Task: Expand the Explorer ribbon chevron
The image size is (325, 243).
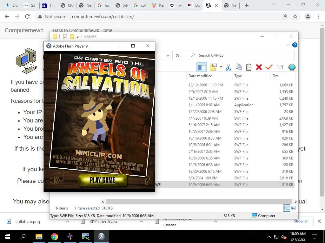Action: (288, 45)
